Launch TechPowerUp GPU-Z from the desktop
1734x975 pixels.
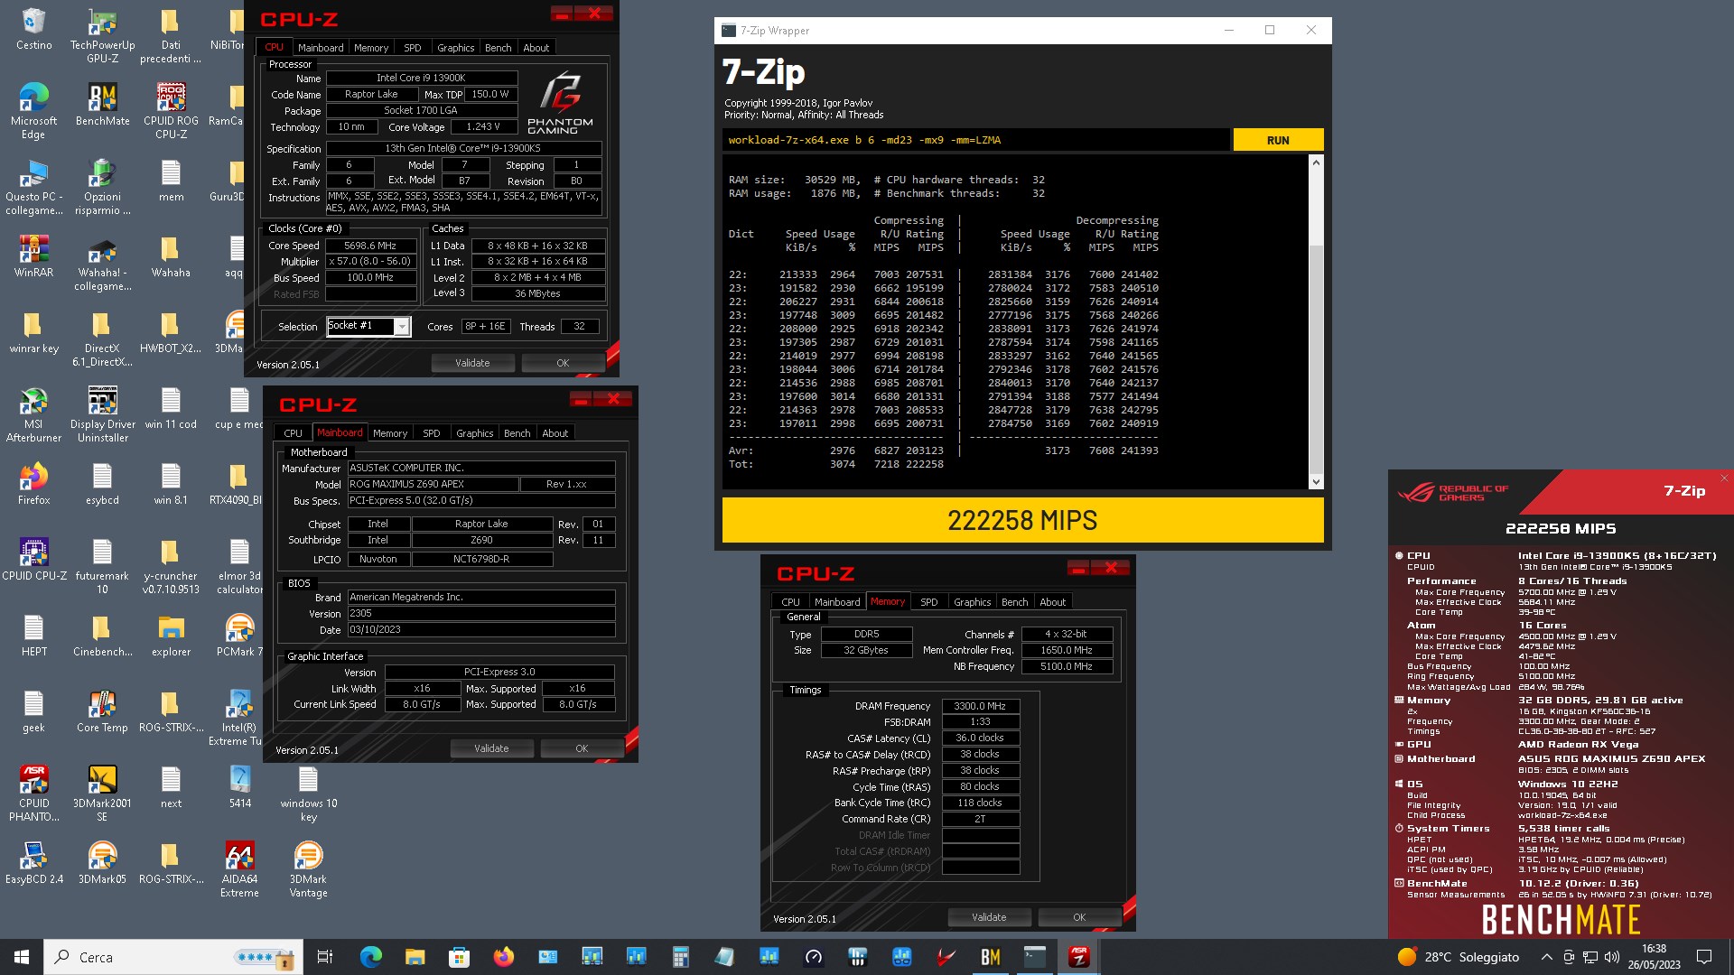[102, 36]
